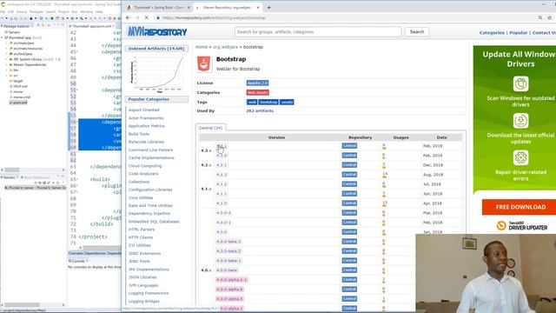Open Bootstrap version 4.3.1
This screenshot has width=556, height=313.
click(x=222, y=146)
